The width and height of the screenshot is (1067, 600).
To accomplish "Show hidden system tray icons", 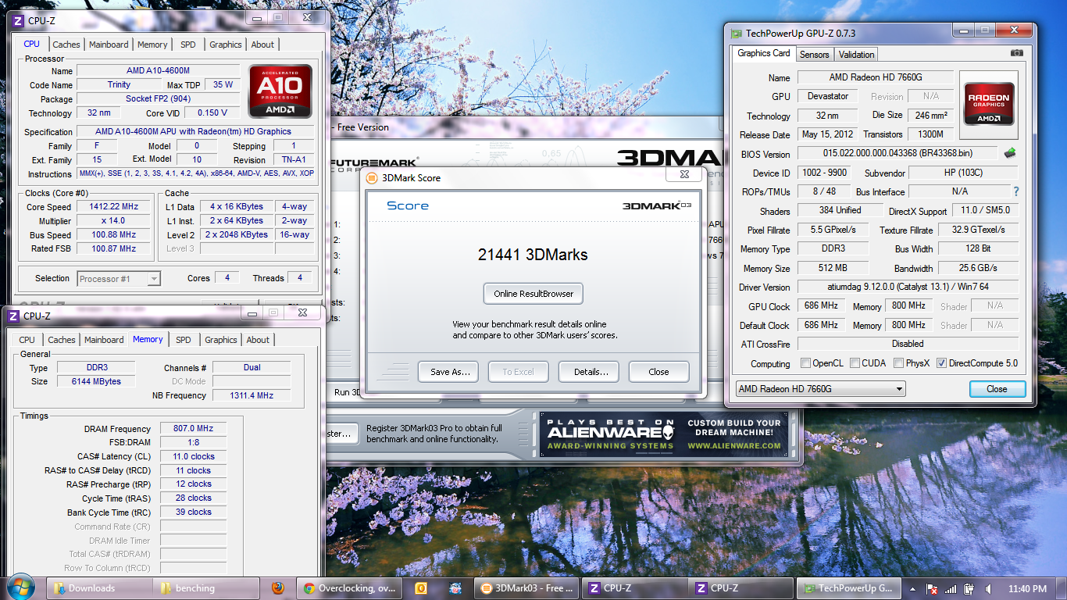I will pyautogui.click(x=912, y=589).
